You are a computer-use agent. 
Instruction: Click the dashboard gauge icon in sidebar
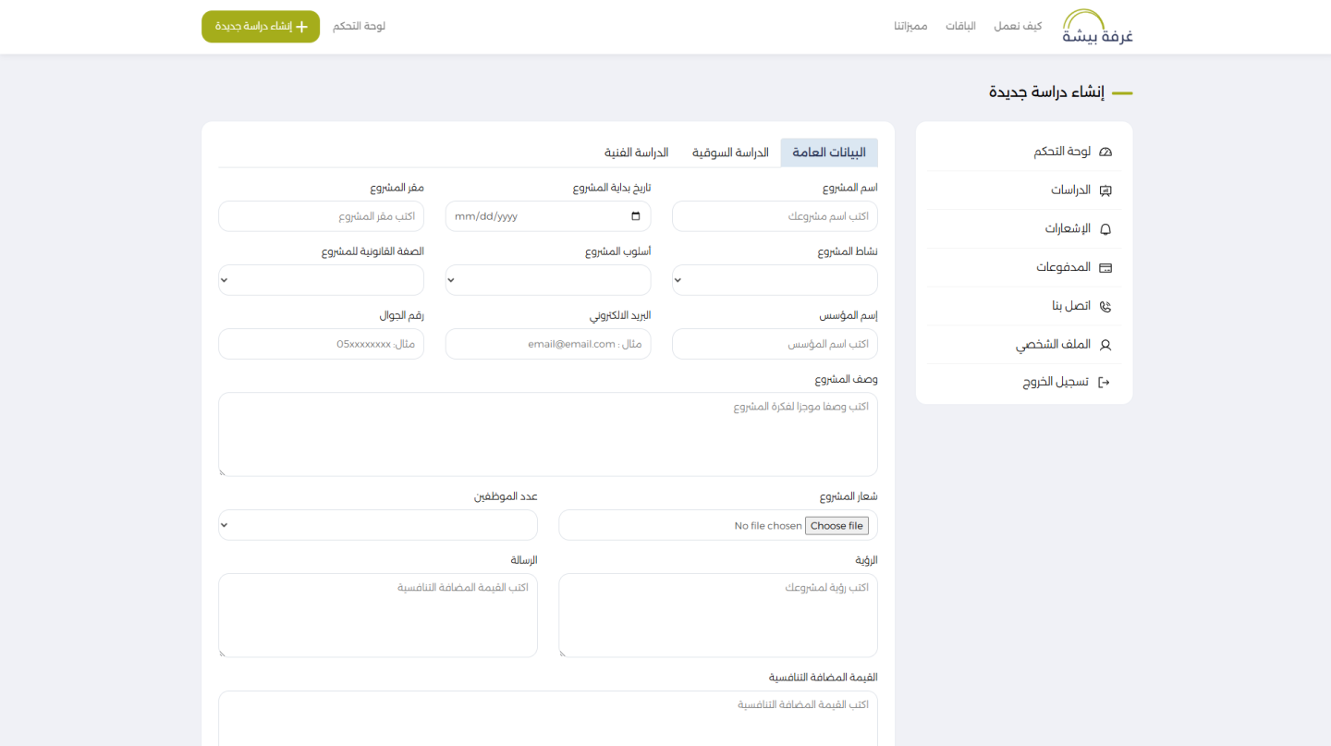(1105, 152)
